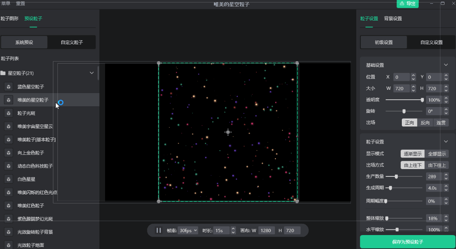
Task: Click the 唯美红色粒子 preset icon
Action: 8,206
